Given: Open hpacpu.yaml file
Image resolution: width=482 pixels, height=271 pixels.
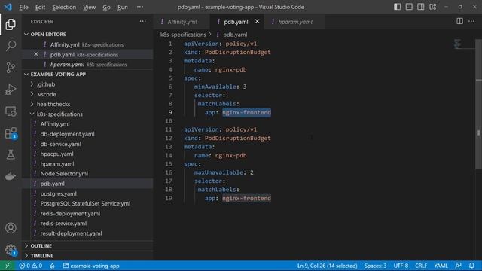Looking at the screenshot, I should (56, 154).
